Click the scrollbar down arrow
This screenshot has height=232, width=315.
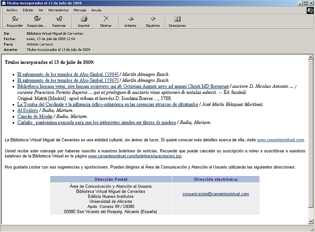[x=311, y=221]
